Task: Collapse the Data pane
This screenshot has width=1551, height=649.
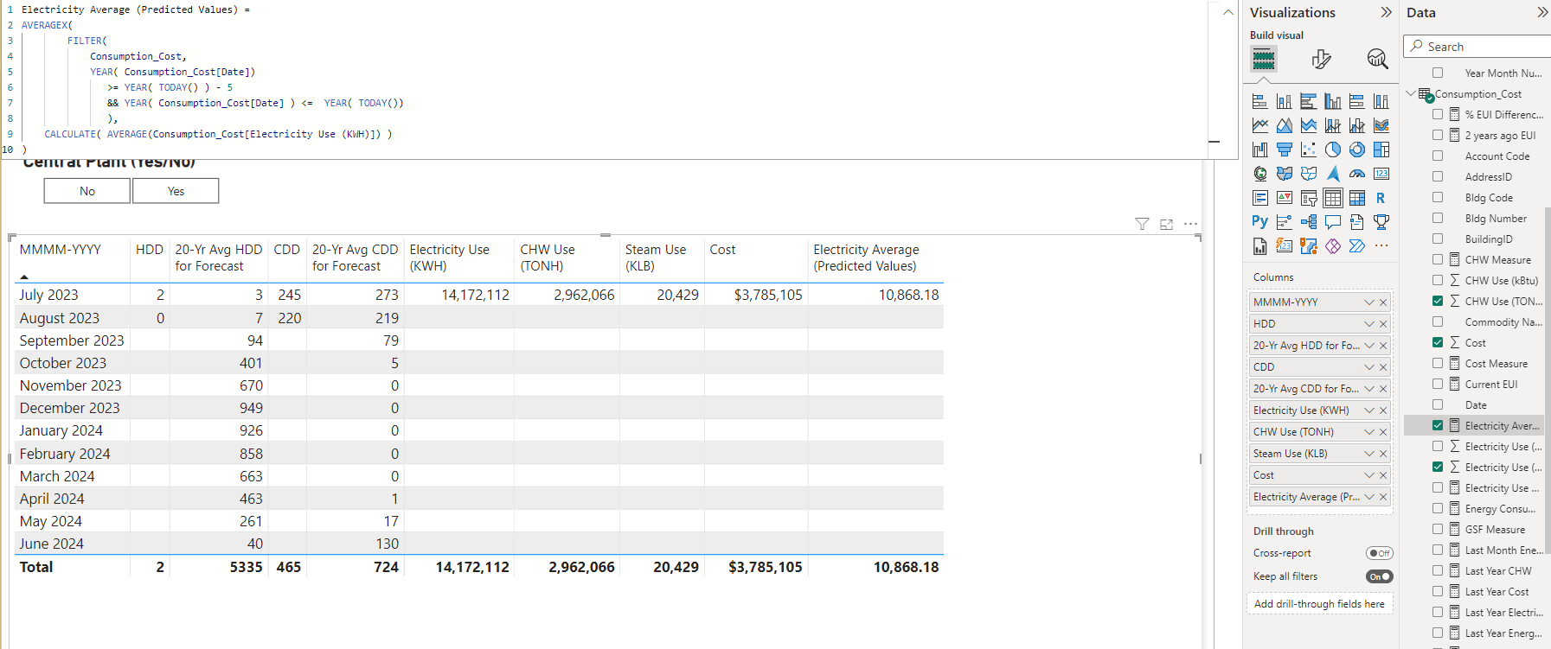Action: click(x=1542, y=12)
